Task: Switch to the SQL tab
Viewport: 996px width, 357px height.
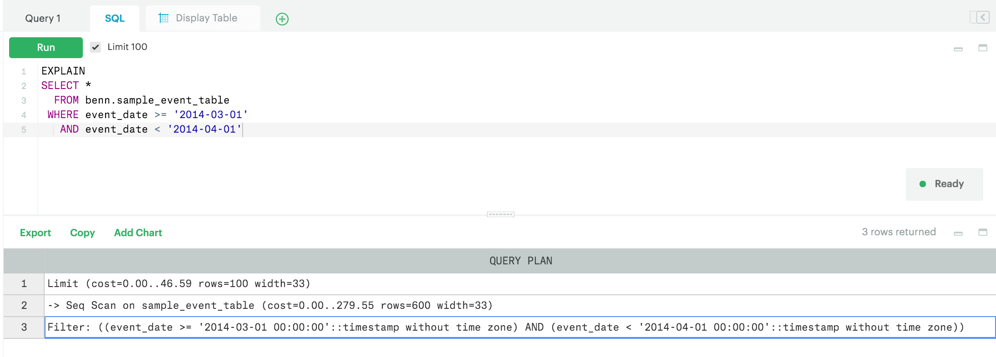Action: (115, 19)
